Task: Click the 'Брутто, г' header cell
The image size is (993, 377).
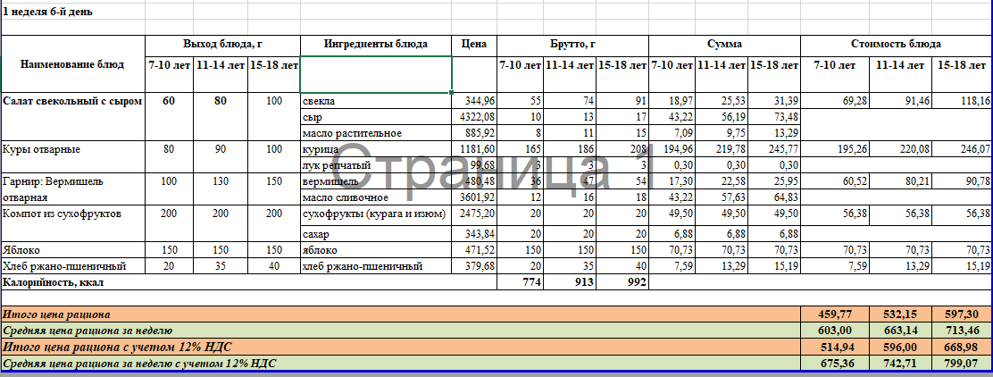Action: [x=572, y=44]
